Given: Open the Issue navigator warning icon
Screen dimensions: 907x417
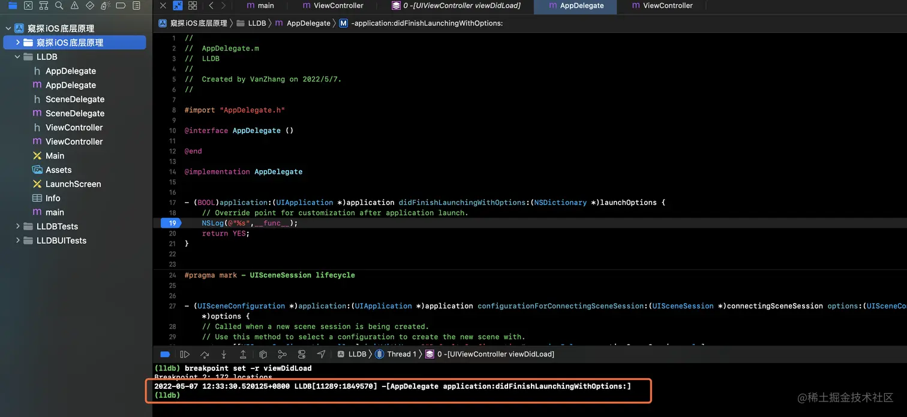Looking at the screenshot, I should pyautogui.click(x=74, y=5).
